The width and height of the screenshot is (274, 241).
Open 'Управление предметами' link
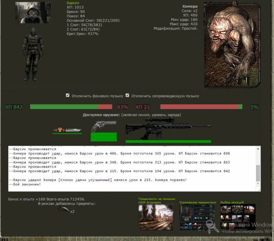(x=197, y=202)
